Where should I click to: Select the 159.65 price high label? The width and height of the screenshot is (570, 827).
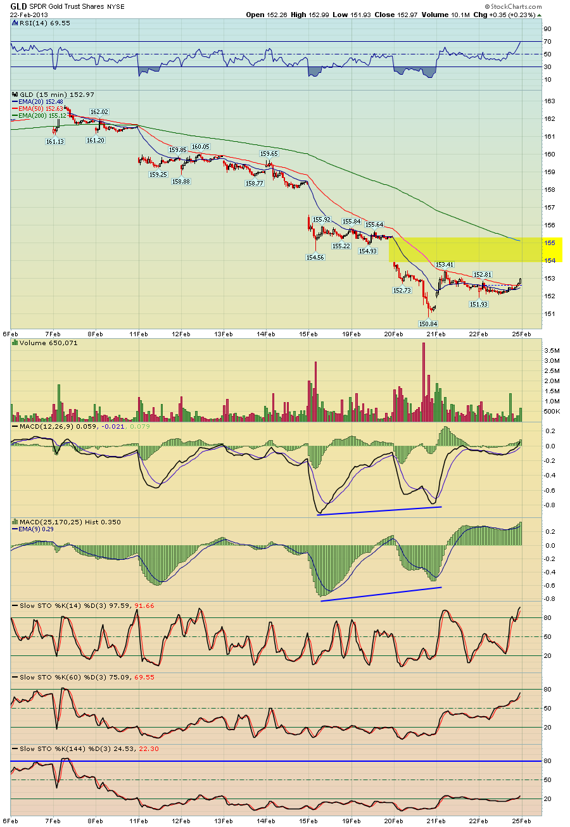point(269,153)
